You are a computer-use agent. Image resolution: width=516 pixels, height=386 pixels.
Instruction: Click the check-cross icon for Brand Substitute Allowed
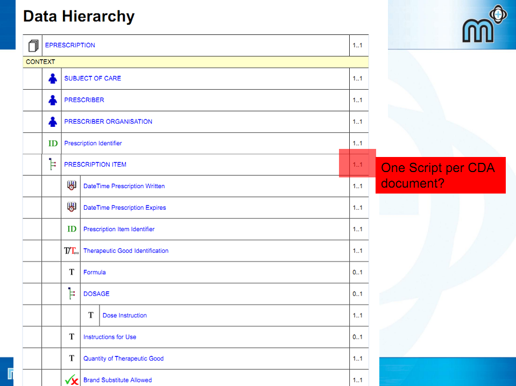(72, 380)
